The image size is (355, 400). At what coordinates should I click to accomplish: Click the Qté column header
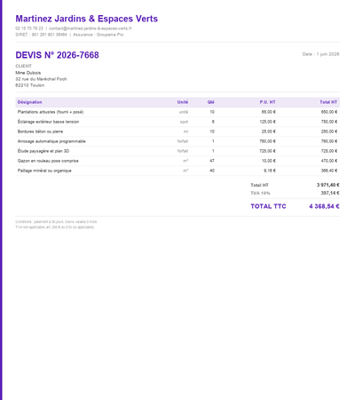[x=210, y=102]
